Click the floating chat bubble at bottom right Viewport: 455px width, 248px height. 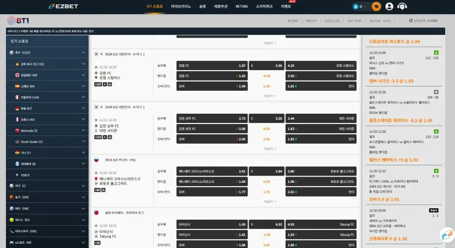click(x=447, y=234)
